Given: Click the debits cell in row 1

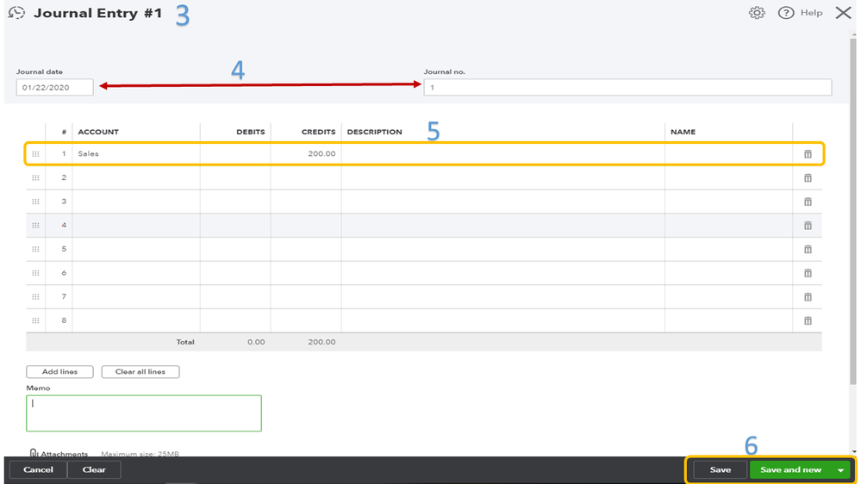Looking at the screenshot, I should [235, 153].
